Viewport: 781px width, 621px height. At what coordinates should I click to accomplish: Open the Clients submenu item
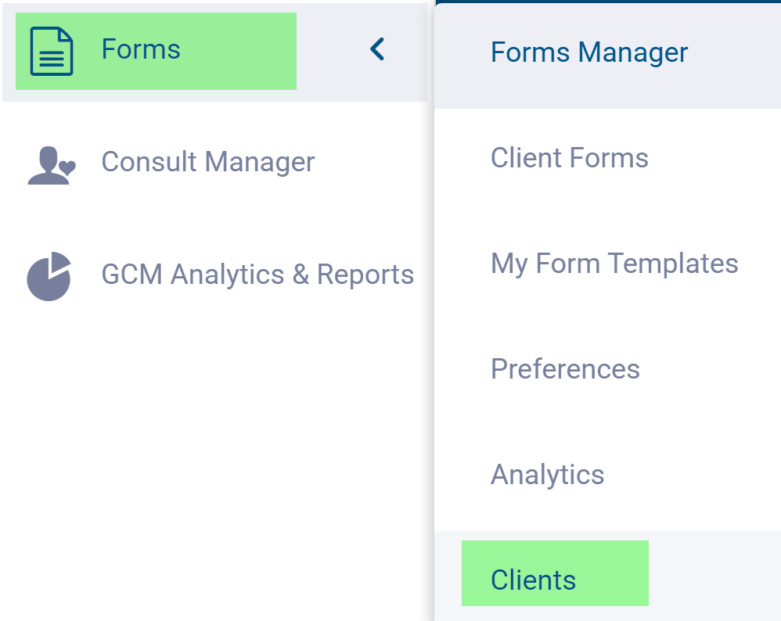(x=533, y=580)
